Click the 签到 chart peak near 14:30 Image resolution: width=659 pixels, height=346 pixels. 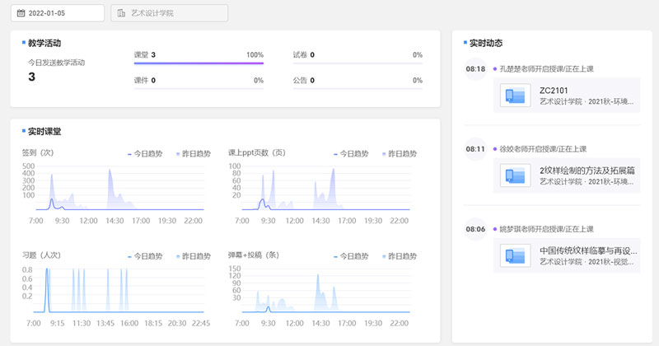(110, 171)
